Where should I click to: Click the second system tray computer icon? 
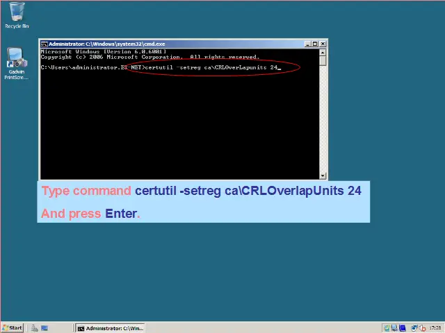(x=394, y=328)
